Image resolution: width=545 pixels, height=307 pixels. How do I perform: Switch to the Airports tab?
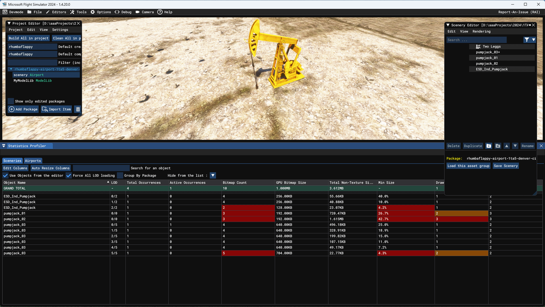click(x=33, y=161)
